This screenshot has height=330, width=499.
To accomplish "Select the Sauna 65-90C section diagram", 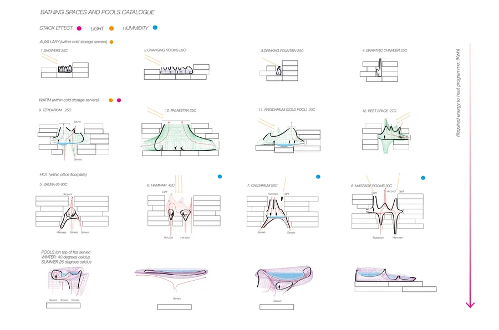I will [72, 213].
